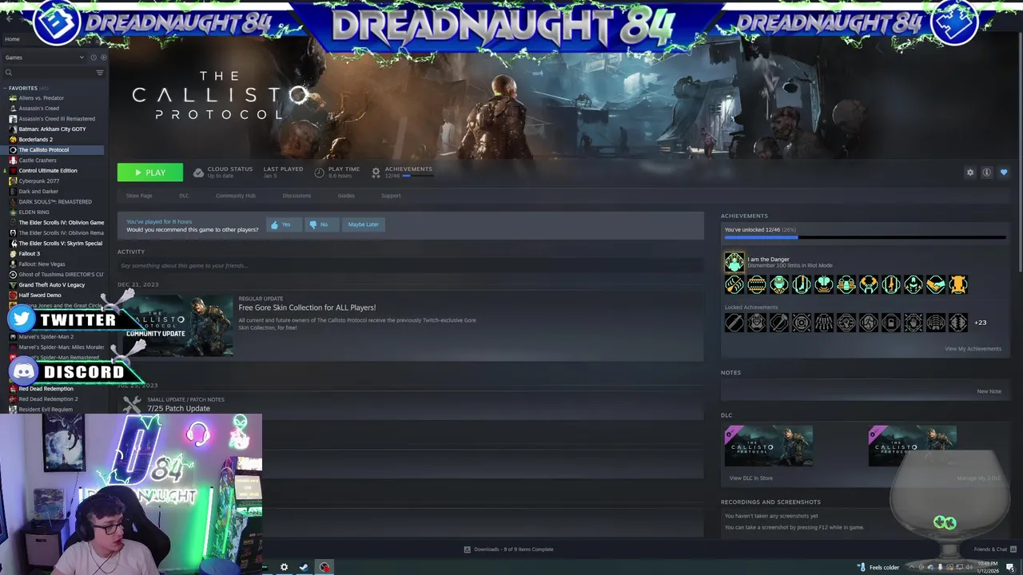Viewport: 1023px width, 575px height.
Task: Click the settings gear in taskbar
Action: pyautogui.click(x=284, y=567)
